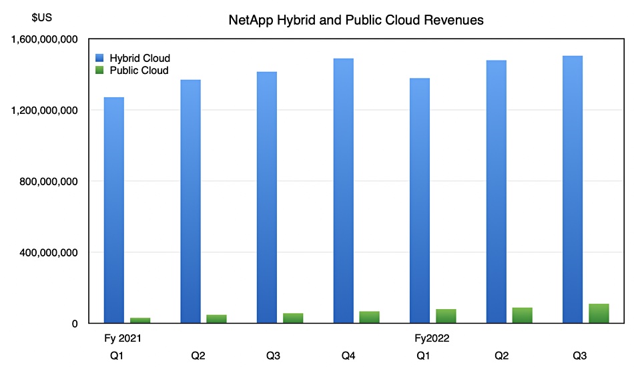The height and width of the screenshot is (367, 634).
Task: Select the Fy 2021 Q1 blue Hybrid Cloud bar
Action: click(x=114, y=210)
